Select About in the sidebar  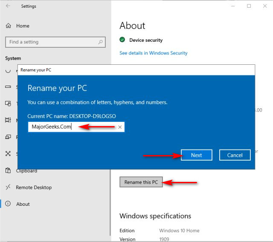tap(23, 204)
